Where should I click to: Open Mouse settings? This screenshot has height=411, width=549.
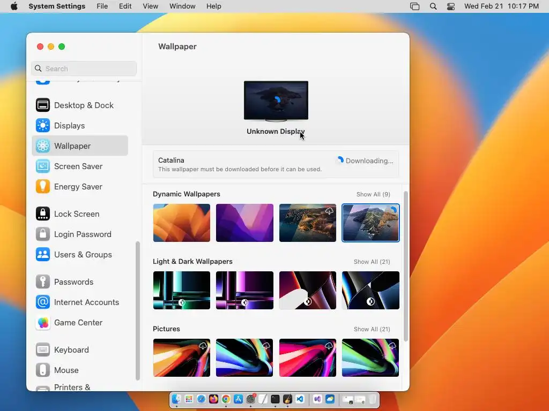(x=80, y=370)
